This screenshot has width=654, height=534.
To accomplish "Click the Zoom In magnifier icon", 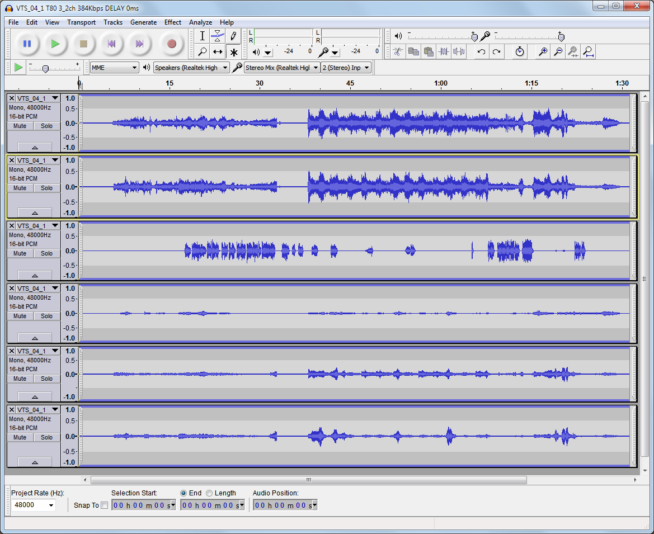I will coord(542,52).
